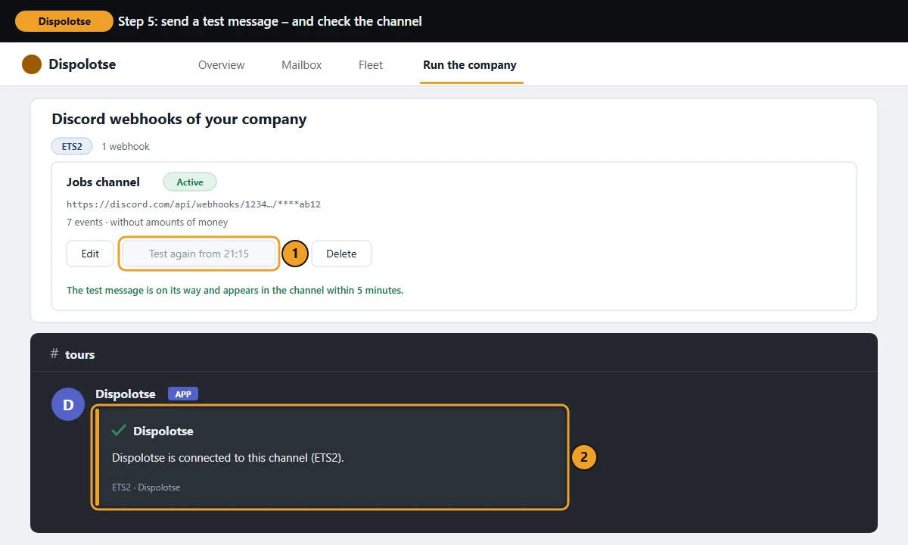Click the tours channel name

[x=80, y=354]
